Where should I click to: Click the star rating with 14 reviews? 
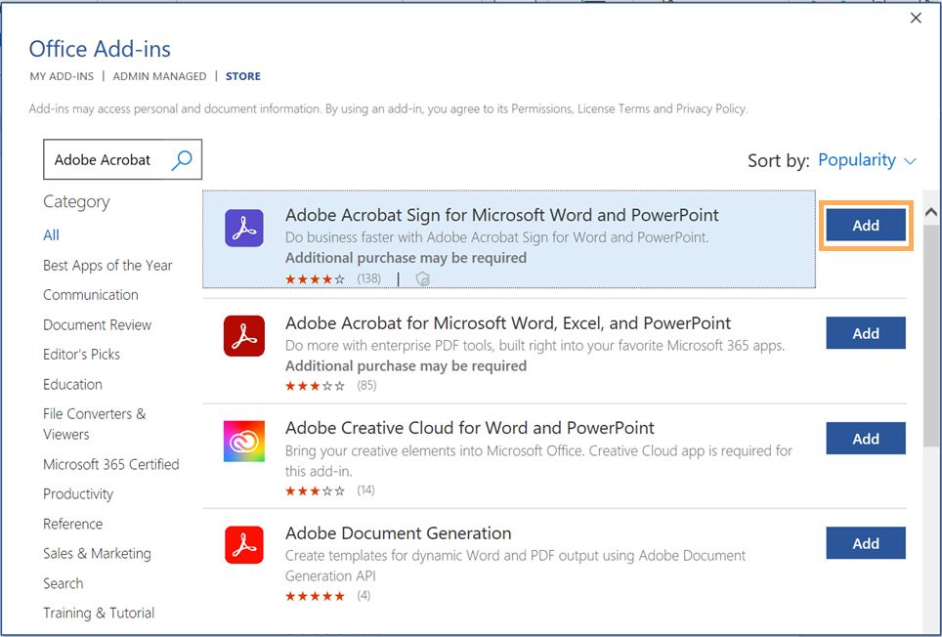(x=315, y=490)
